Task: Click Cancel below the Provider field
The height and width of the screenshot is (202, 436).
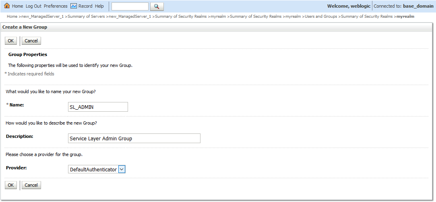Action: 31,185
